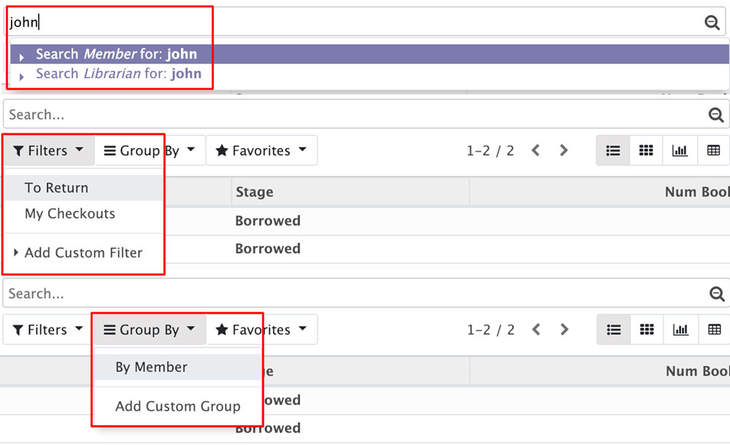The height and width of the screenshot is (445, 730).
Task: Switch to graph view in the bottom toolbar
Action: [680, 330]
